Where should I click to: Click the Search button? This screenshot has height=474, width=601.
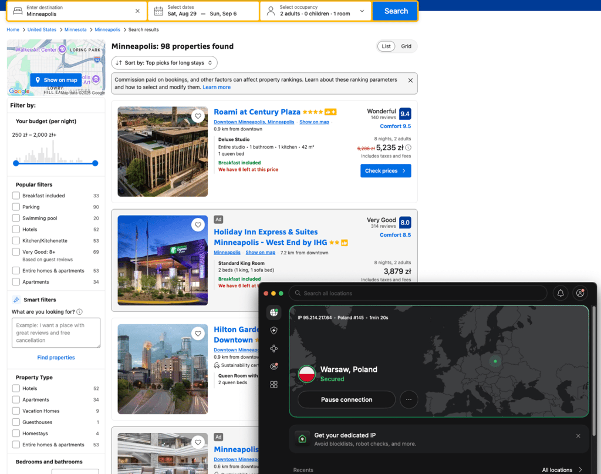click(396, 11)
